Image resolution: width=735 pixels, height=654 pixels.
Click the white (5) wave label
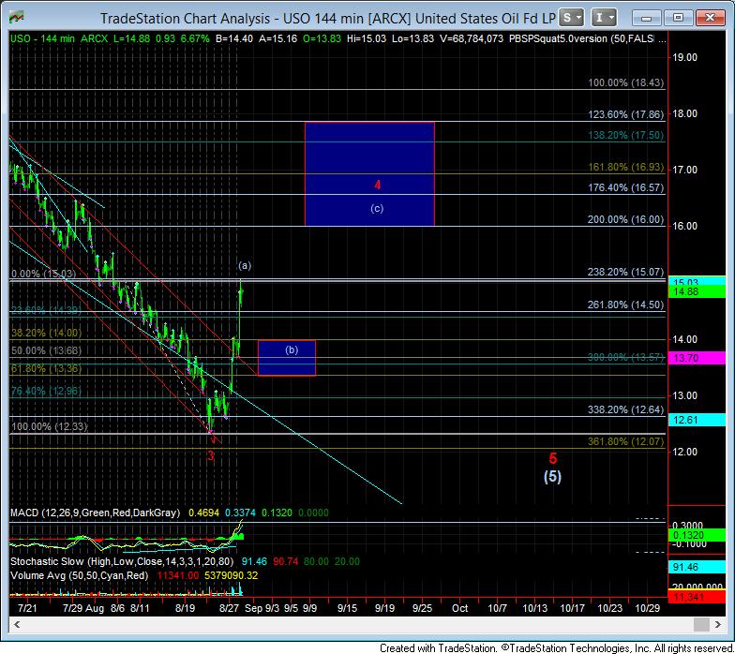552,476
